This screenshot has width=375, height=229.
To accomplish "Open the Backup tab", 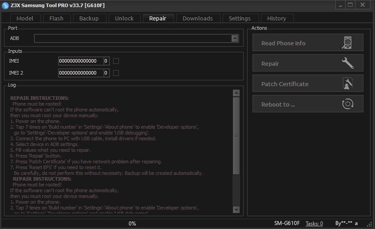I will click(89, 18).
